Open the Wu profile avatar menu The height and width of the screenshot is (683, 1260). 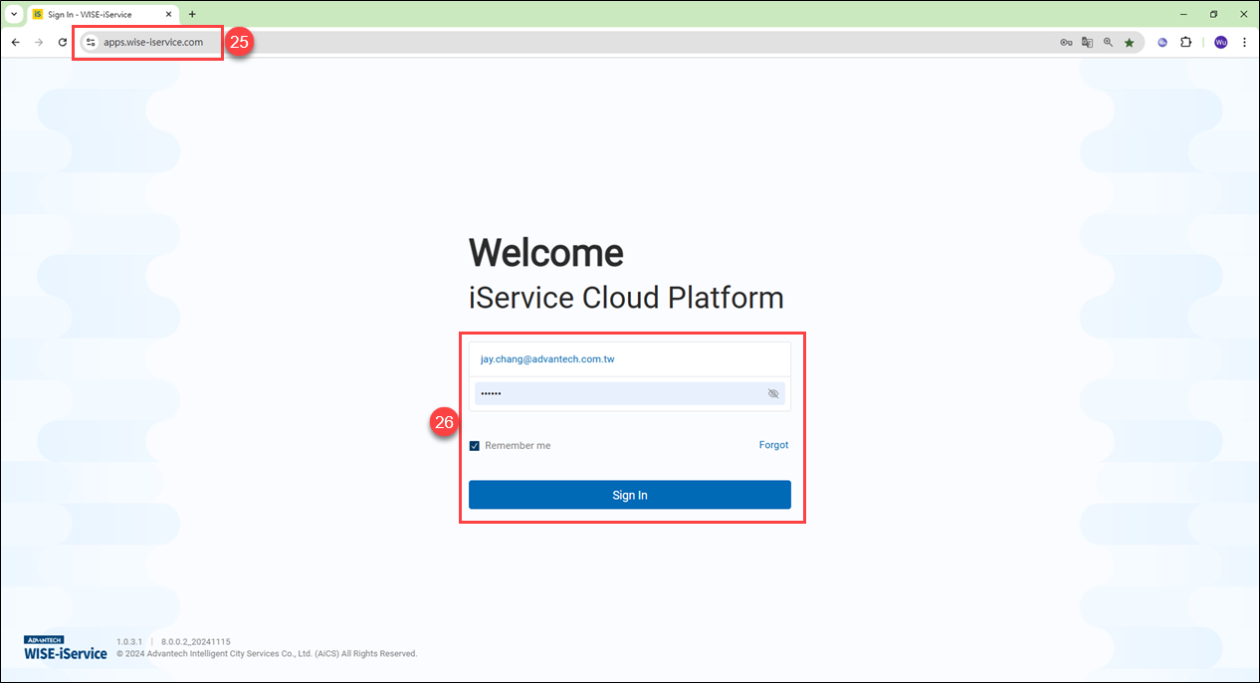coord(1220,42)
